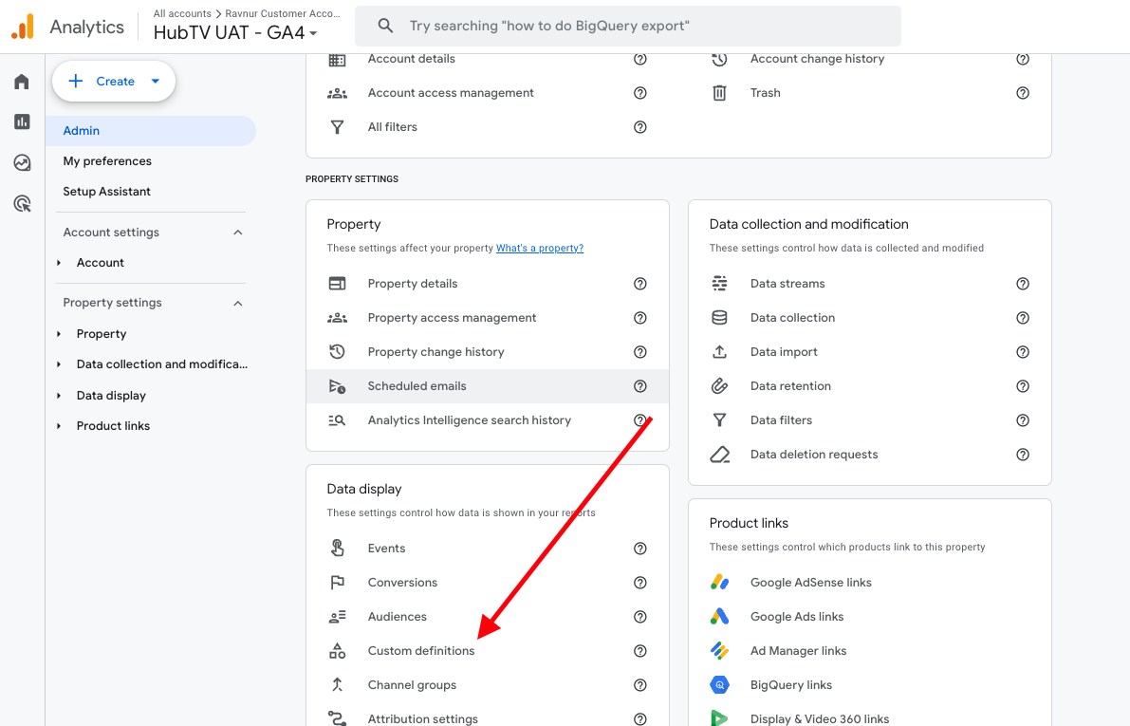The height and width of the screenshot is (726, 1130).
Task: Click help icon next to Data streams
Action: pyautogui.click(x=1023, y=284)
